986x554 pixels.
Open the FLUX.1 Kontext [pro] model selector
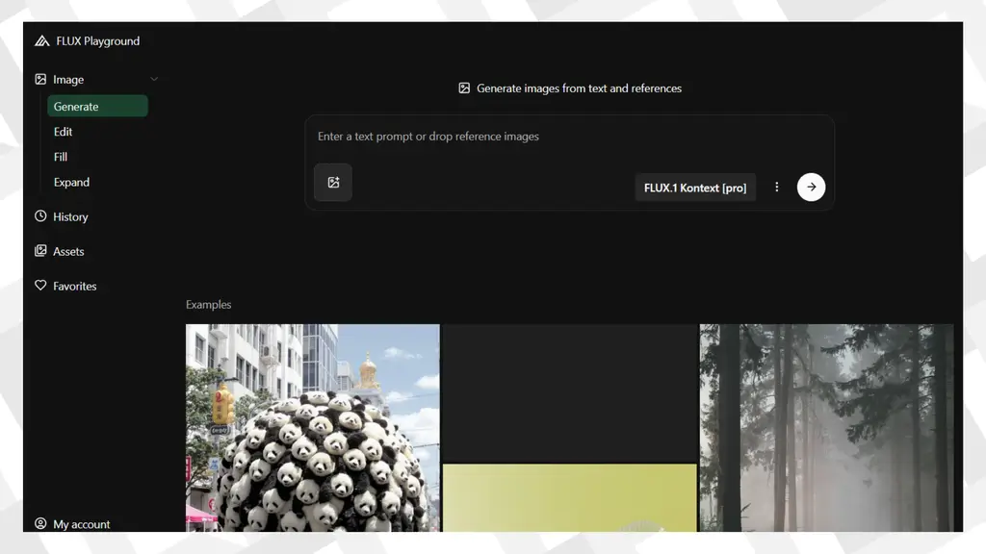(x=695, y=188)
